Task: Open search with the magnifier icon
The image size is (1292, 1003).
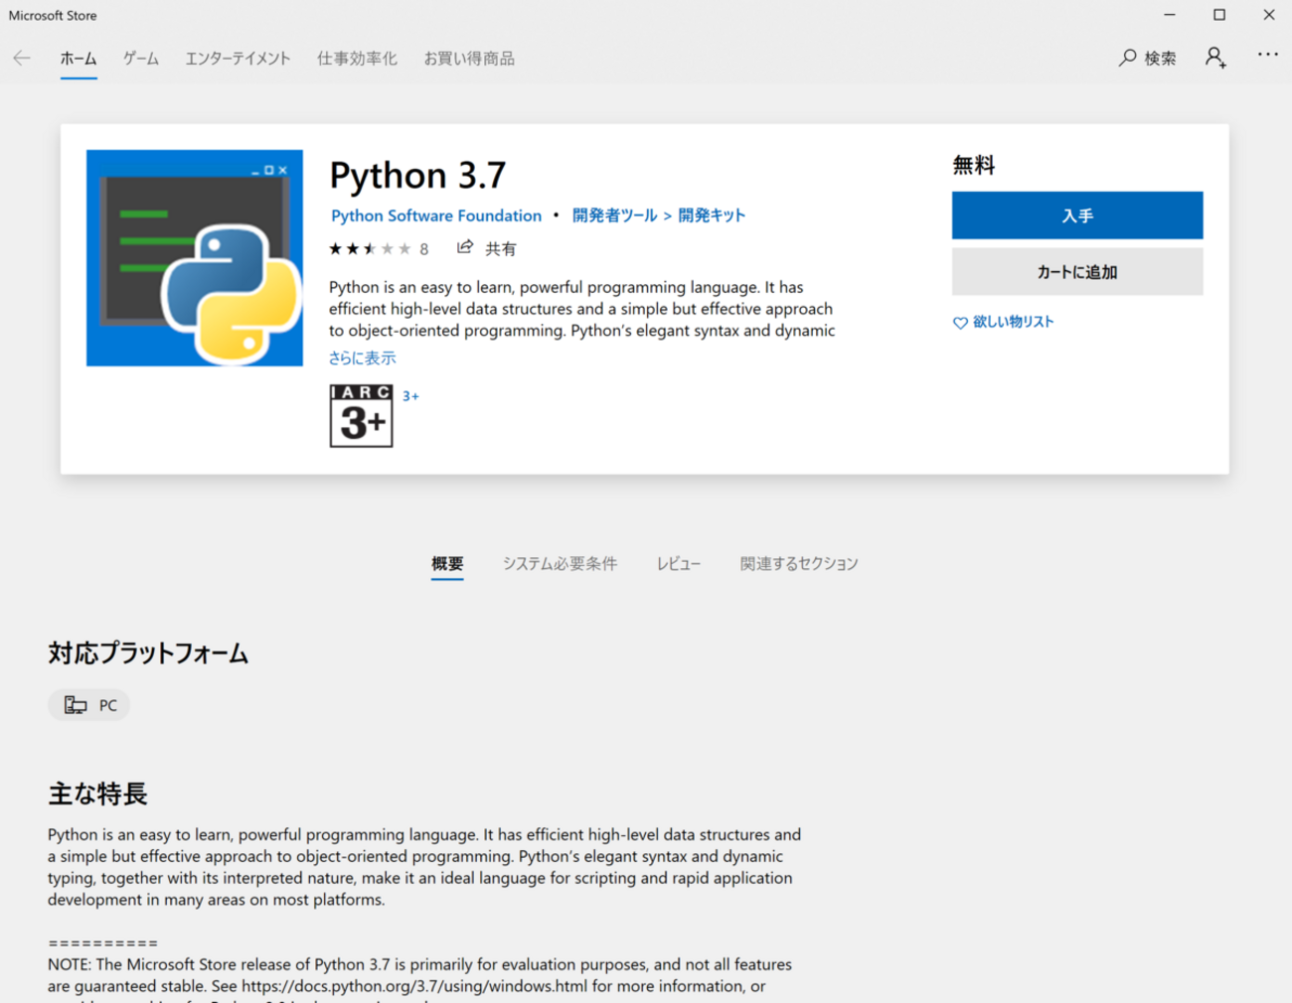Action: (1128, 59)
